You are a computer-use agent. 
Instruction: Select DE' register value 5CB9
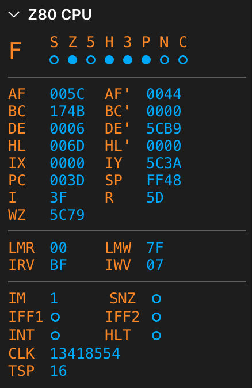click(x=164, y=128)
